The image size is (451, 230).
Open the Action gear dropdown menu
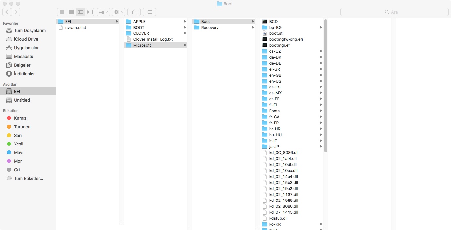[119, 12]
